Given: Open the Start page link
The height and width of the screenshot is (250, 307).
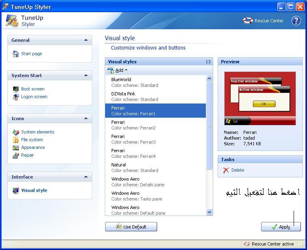Looking at the screenshot, I should pyautogui.click(x=32, y=54).
